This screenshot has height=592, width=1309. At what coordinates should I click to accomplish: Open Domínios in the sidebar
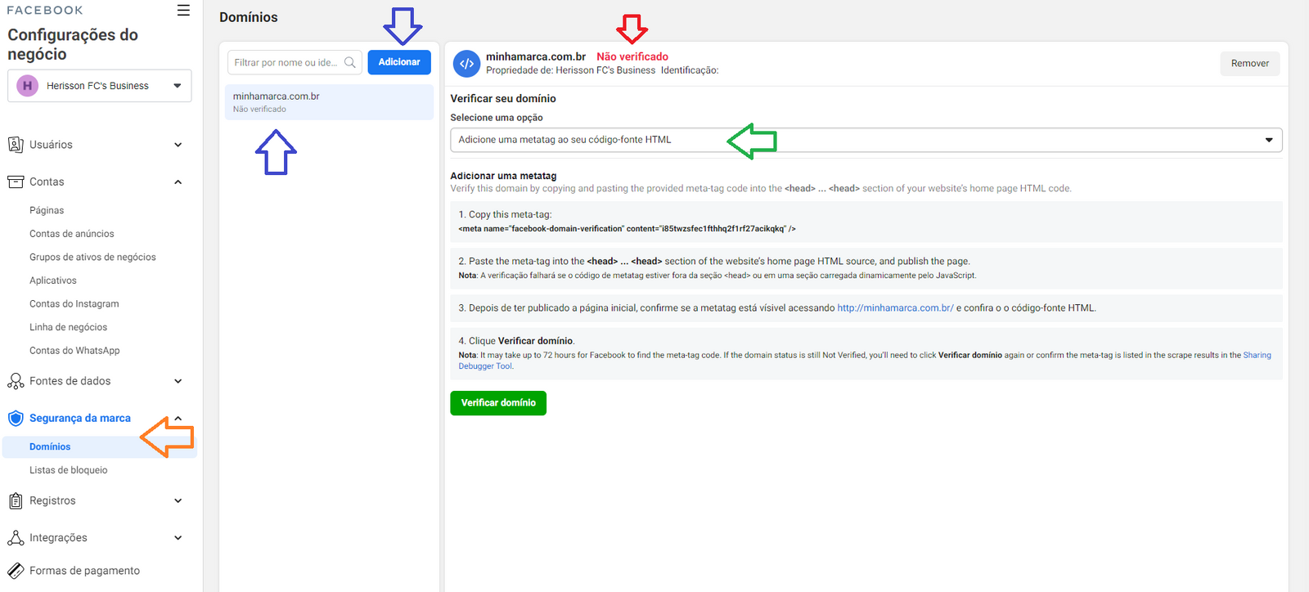[50, 446]
